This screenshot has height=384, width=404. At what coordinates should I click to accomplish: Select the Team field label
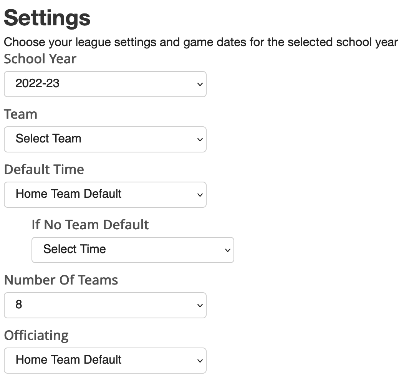[x=20, y=114]
